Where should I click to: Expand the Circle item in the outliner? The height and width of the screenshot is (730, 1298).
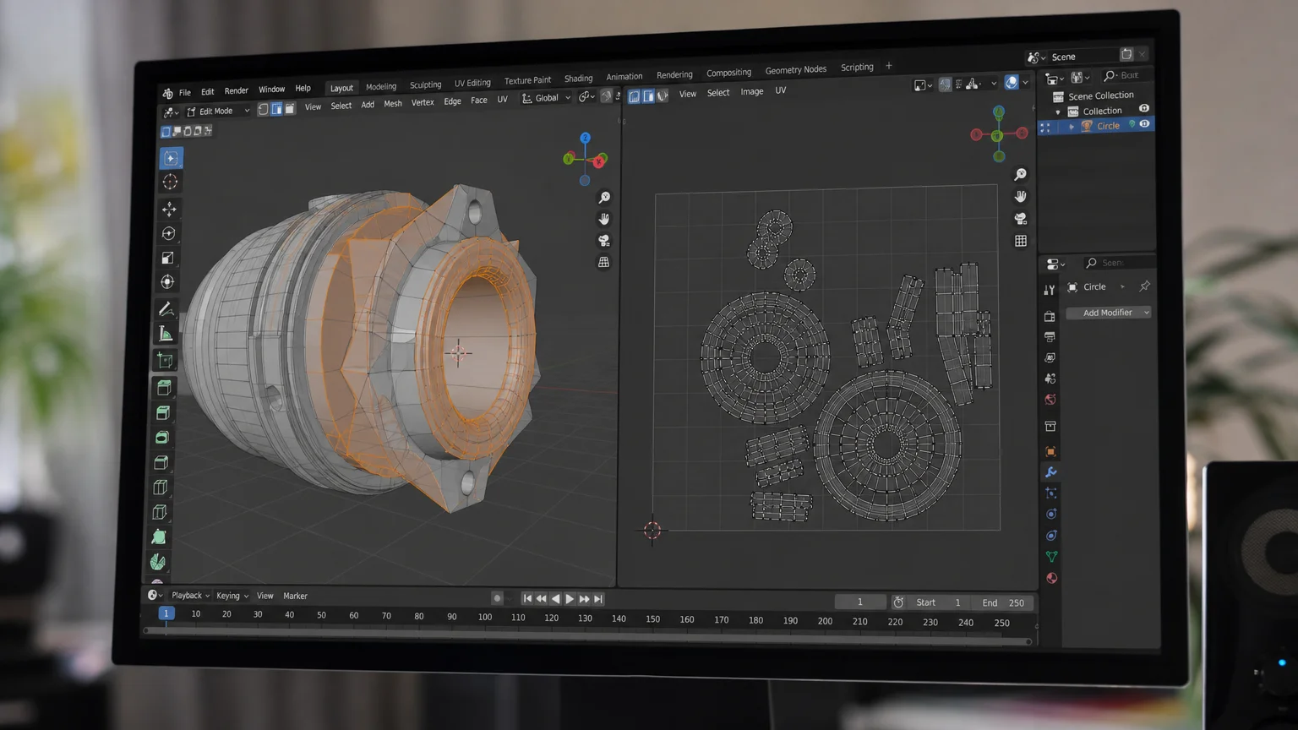click(x=1072, y=127)
